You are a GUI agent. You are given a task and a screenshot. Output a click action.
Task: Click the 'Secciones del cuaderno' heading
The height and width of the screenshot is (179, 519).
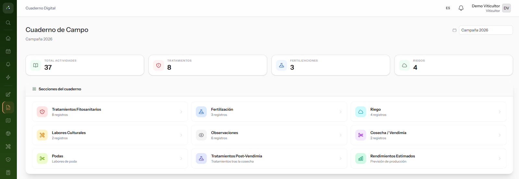[60, 89]
